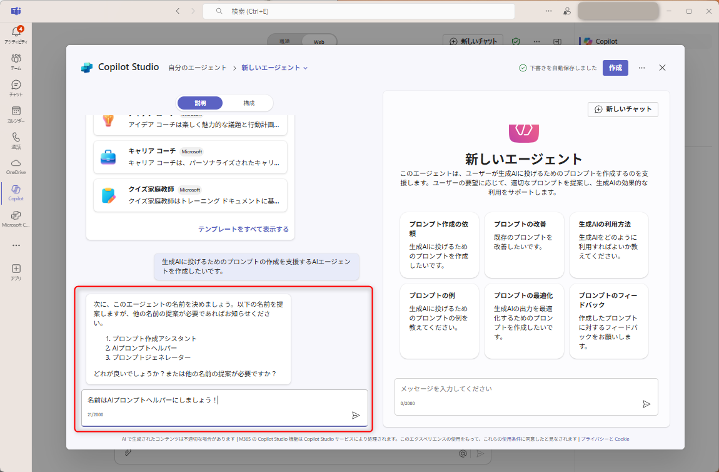This screenshot has height=472, width=719.
Task: Choose the プロンプトのフィードバック suggestion card
Action: [609, 321]
